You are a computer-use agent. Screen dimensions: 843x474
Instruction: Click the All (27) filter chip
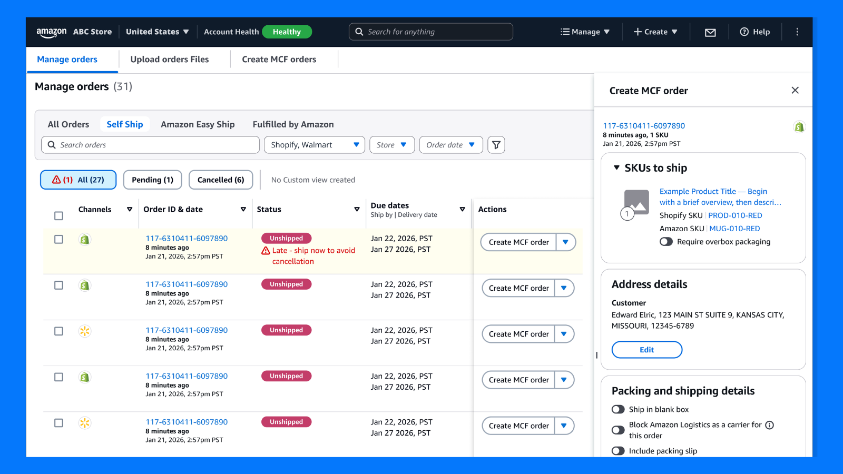pyautogui.click(x=79, y=180)
